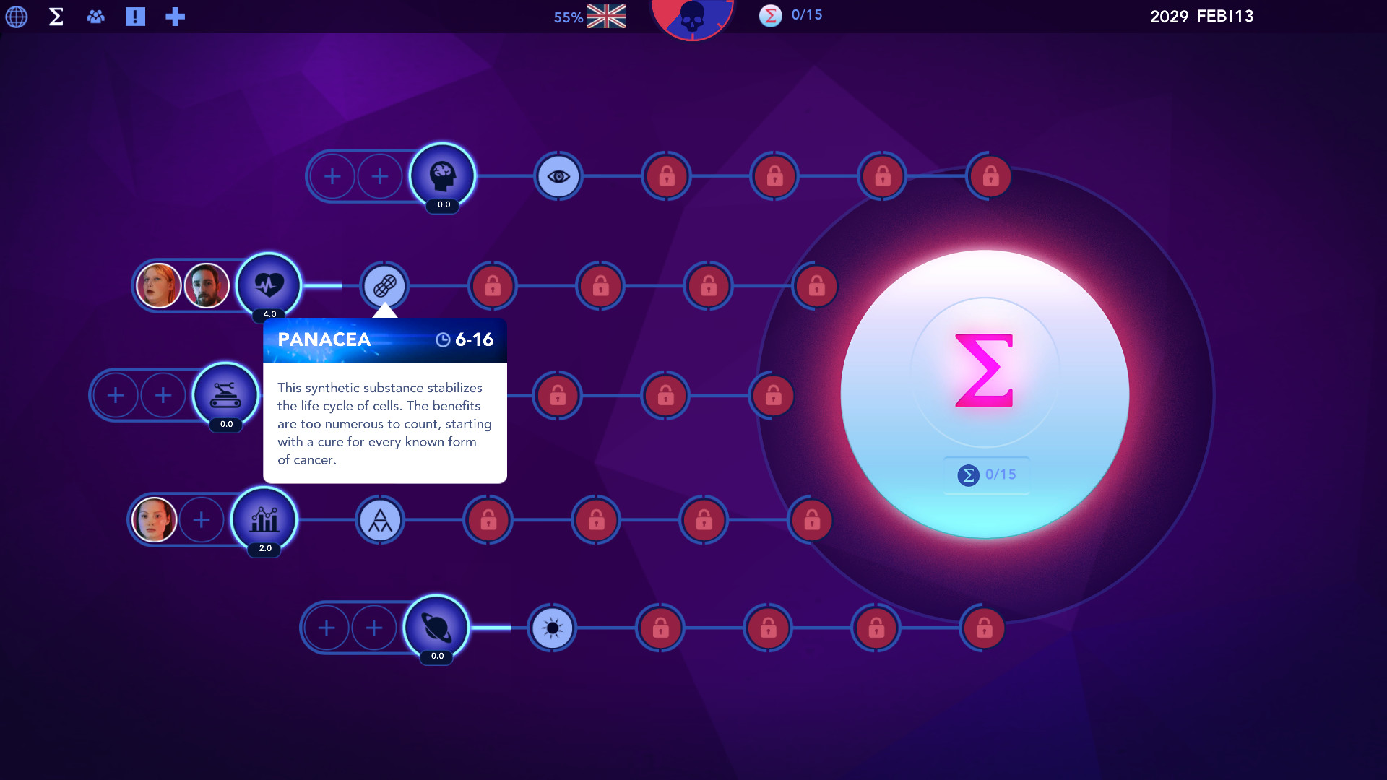Select the bar chart finance research node
This screenshot has height=780, width=1387.
click(264, 519)
